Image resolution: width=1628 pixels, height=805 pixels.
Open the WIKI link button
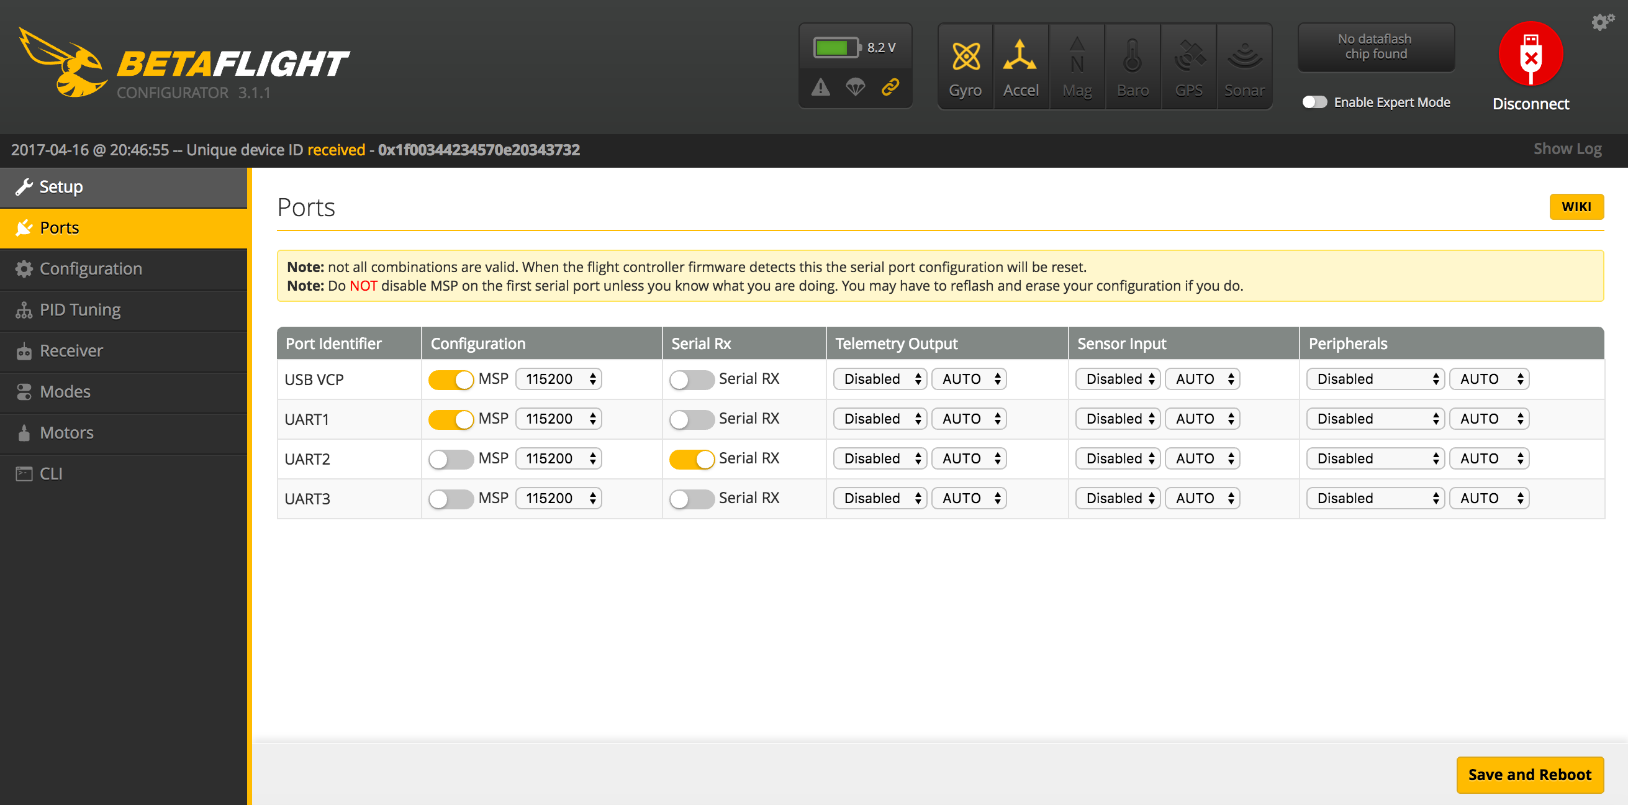click(1576, 207)
